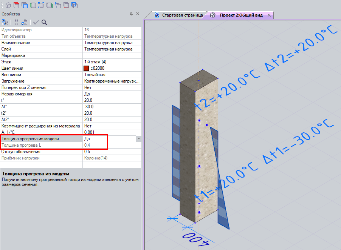Select front view cube with blue face
The height and width of the screenshot is (250, 341).
(25, 5)
